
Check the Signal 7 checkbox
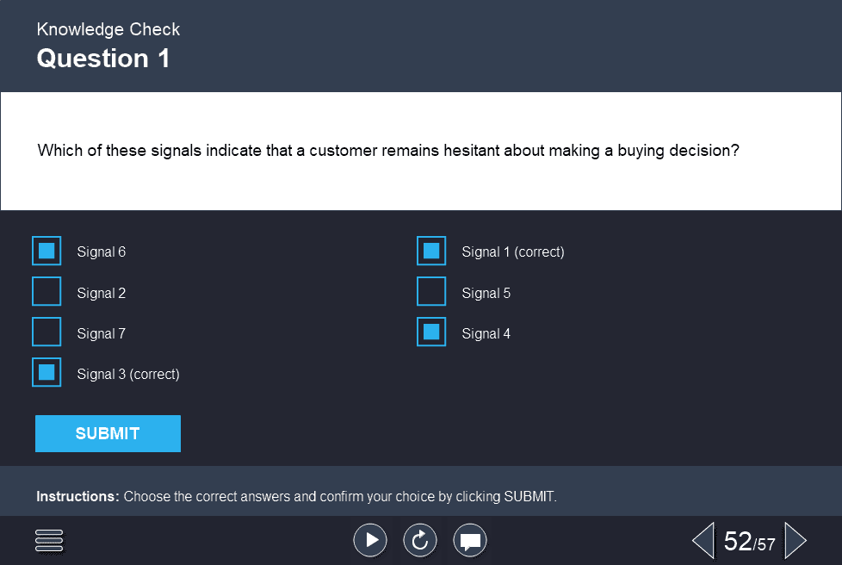click(46, 332)
